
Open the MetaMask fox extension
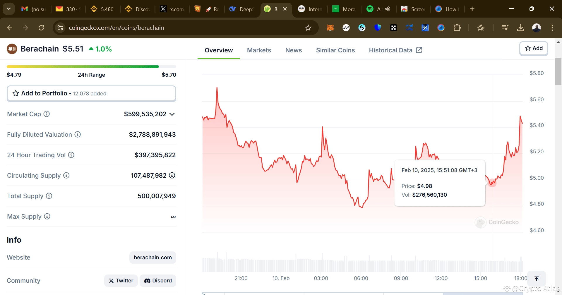pos(330,28)
